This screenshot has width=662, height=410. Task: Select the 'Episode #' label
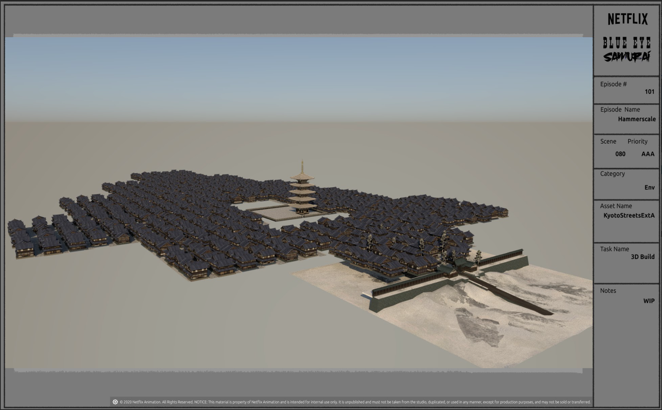point(613,84)
